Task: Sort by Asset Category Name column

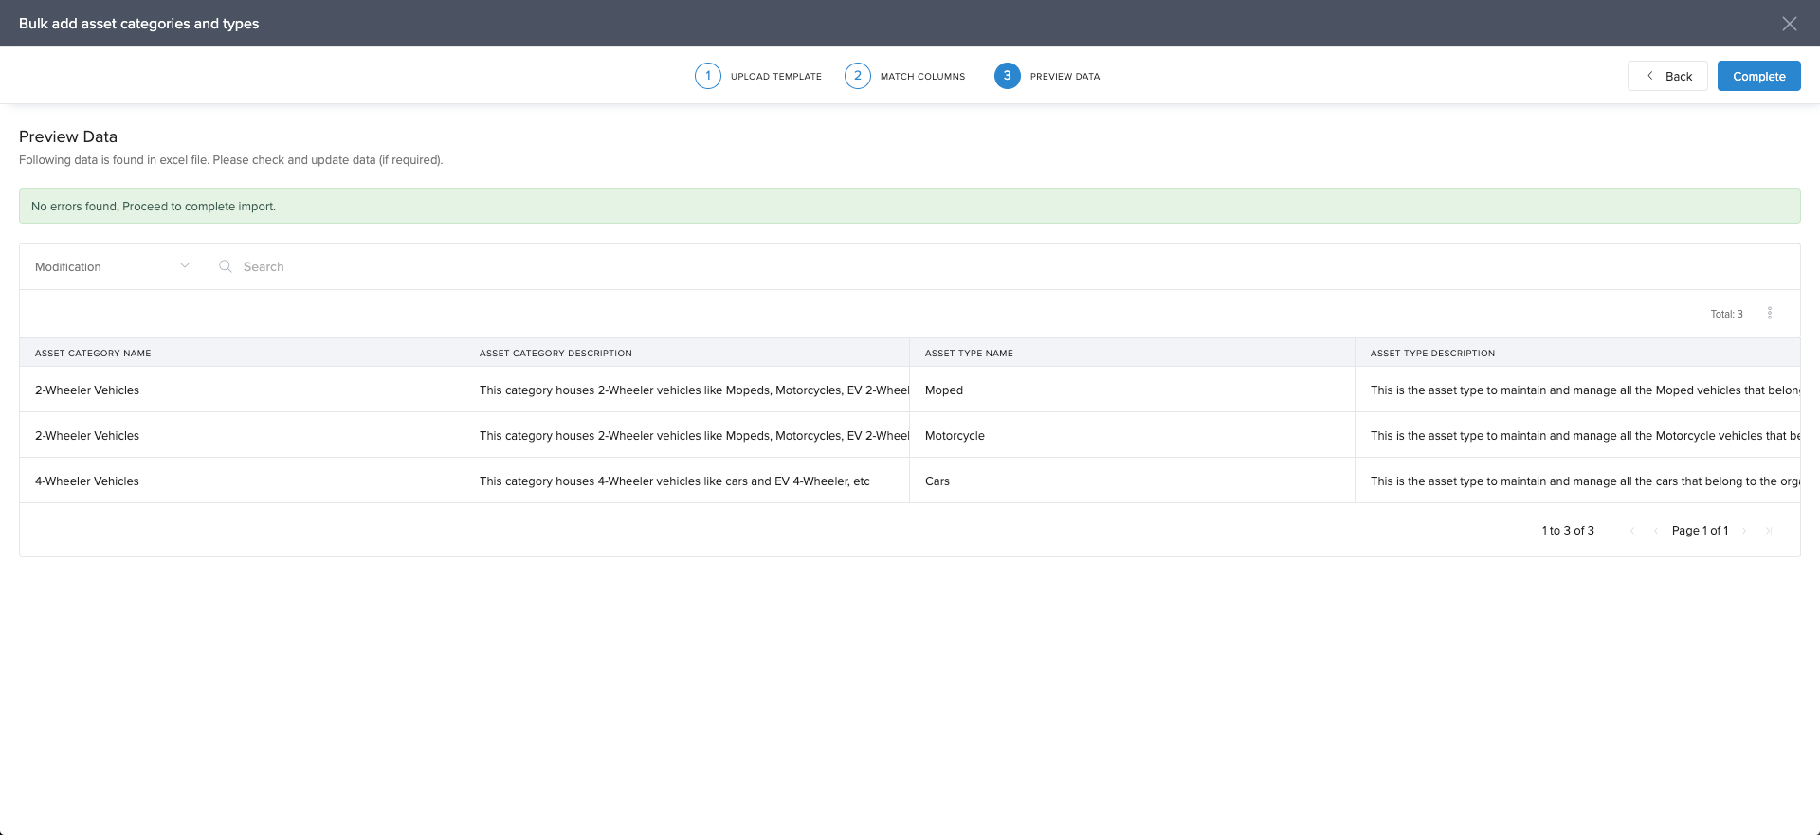Action: pyautogui.click(x=93, y=353)
